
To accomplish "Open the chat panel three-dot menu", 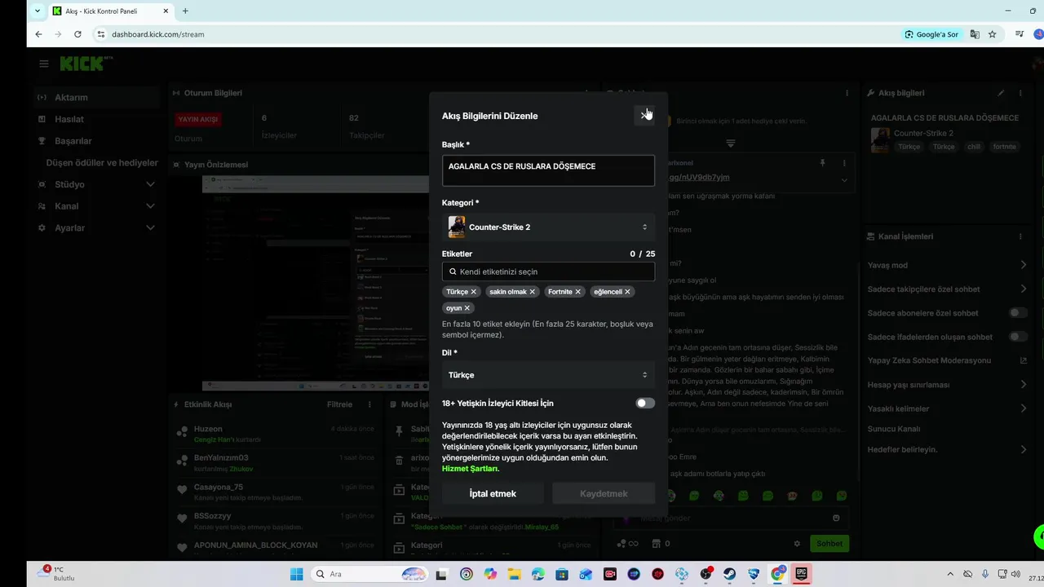I will click(847, 93).
